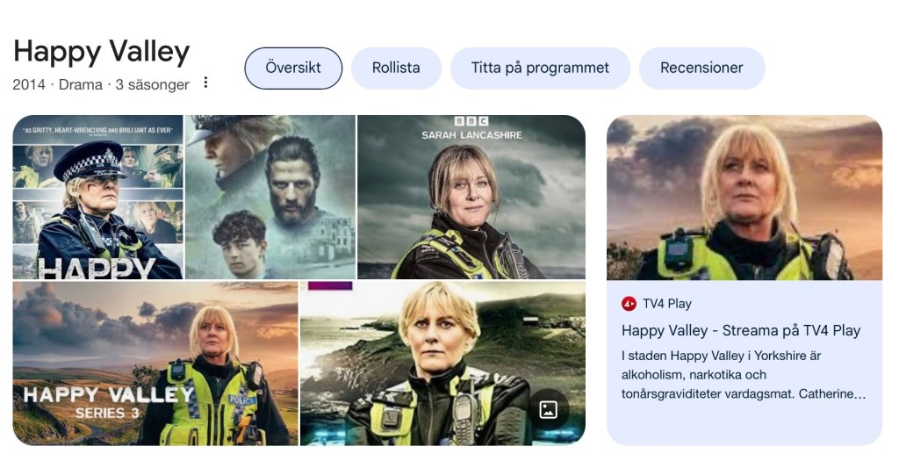Select the police hat collage poster thumbnail

98,197
